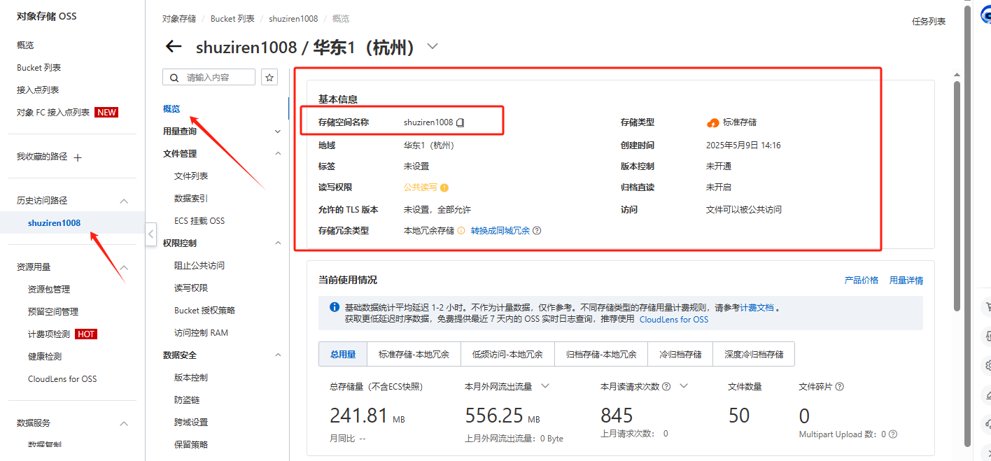
Task: Select shuziren1008 under 历史访问路径
Action: coord(55,223)
